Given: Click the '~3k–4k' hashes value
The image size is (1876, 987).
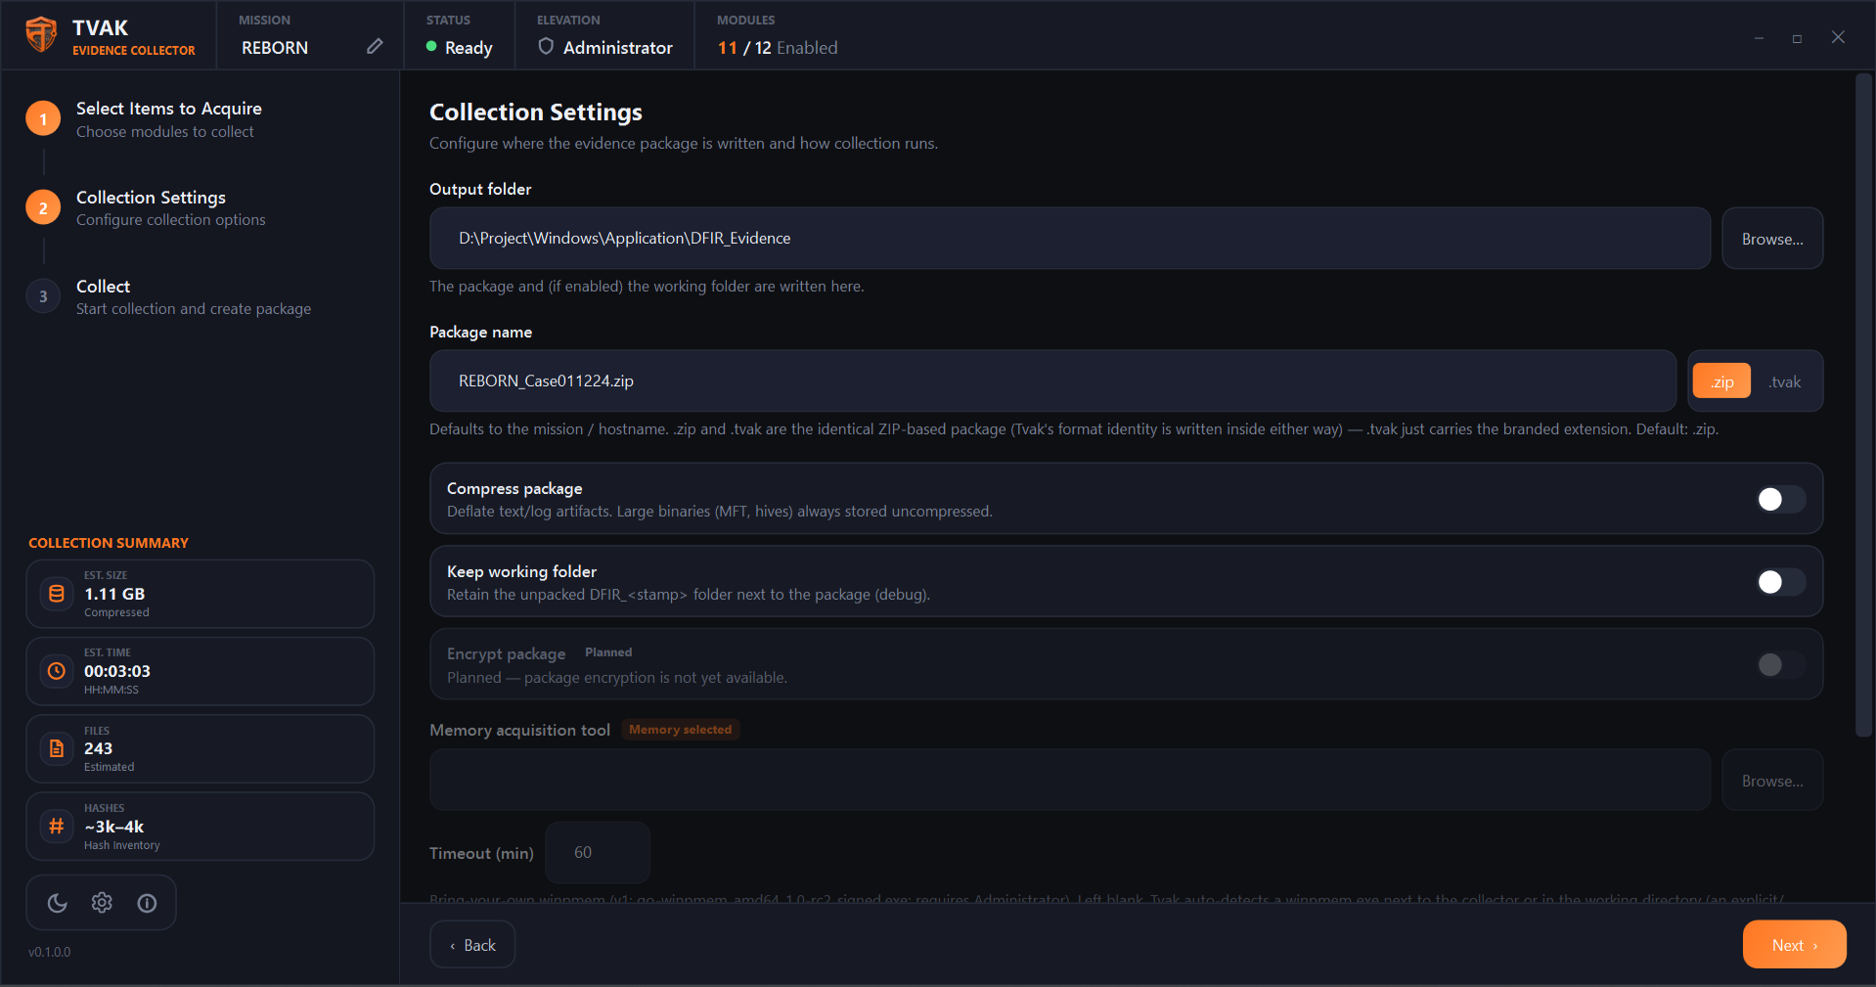Looking at the screenshot, I should click(x=114, y=827).
